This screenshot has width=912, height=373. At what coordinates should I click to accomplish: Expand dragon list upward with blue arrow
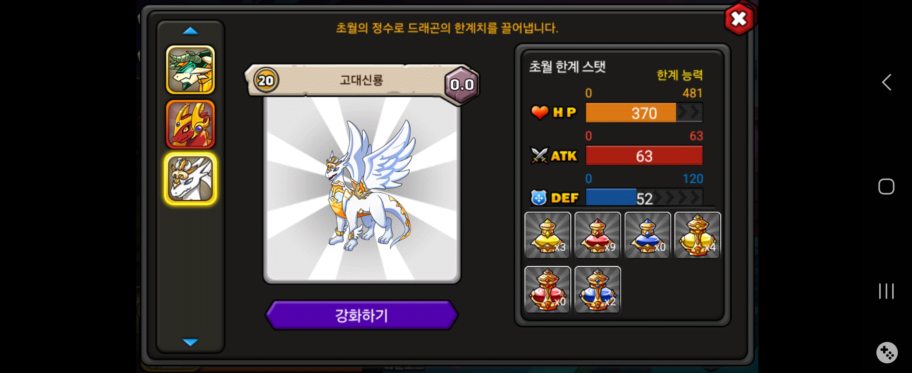coord(190,31)
